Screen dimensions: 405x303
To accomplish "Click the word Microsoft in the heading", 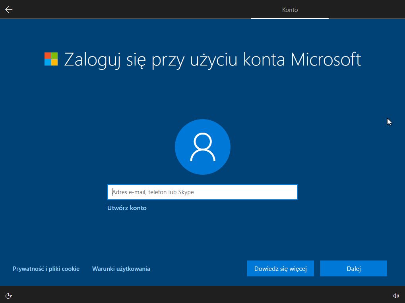I will (326, 59).
